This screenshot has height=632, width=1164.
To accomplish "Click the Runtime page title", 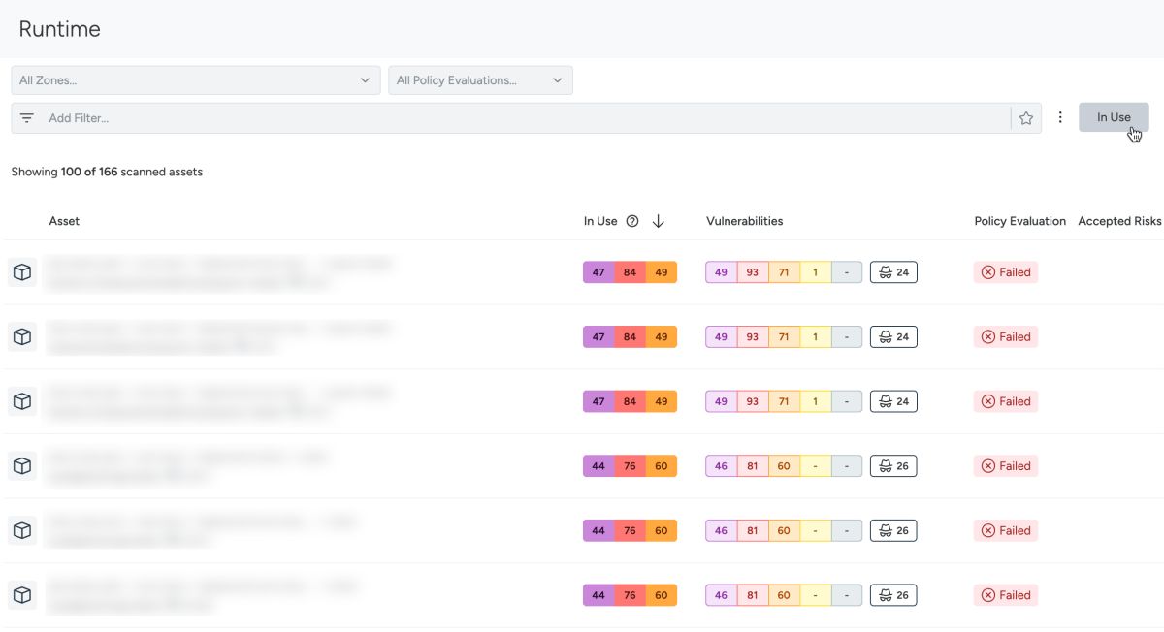I will (59, 29).
